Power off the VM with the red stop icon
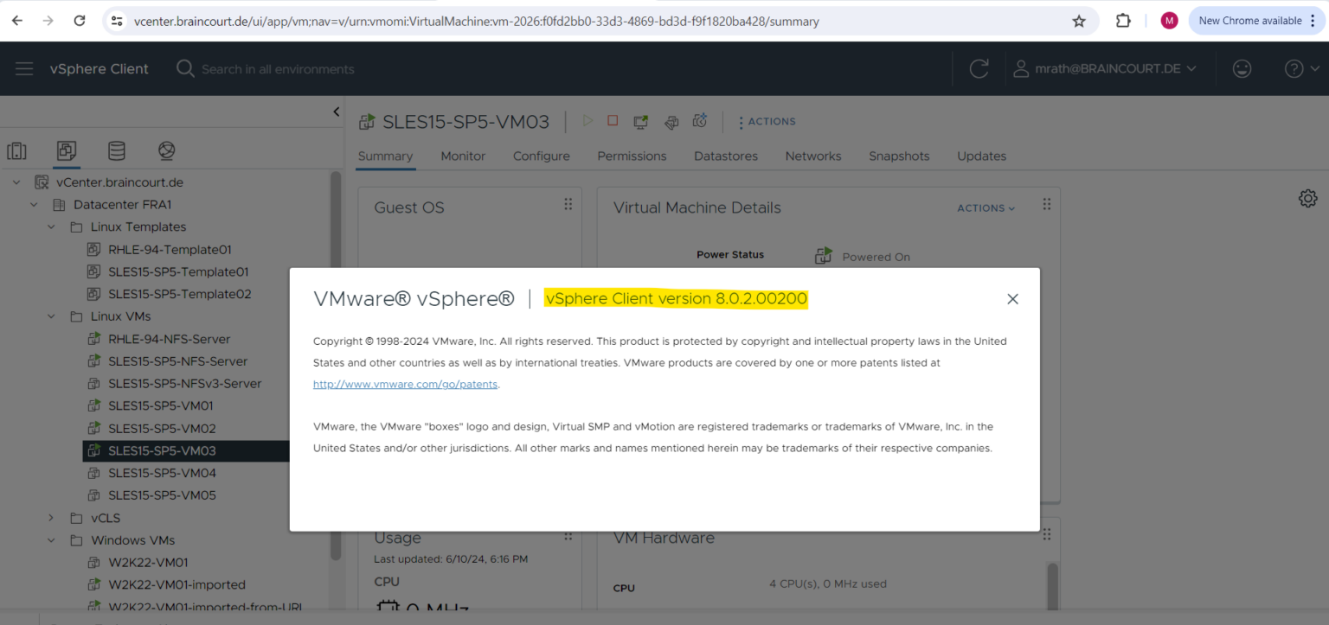Viewport: 1329px width, 625px height. click(613, 120)
